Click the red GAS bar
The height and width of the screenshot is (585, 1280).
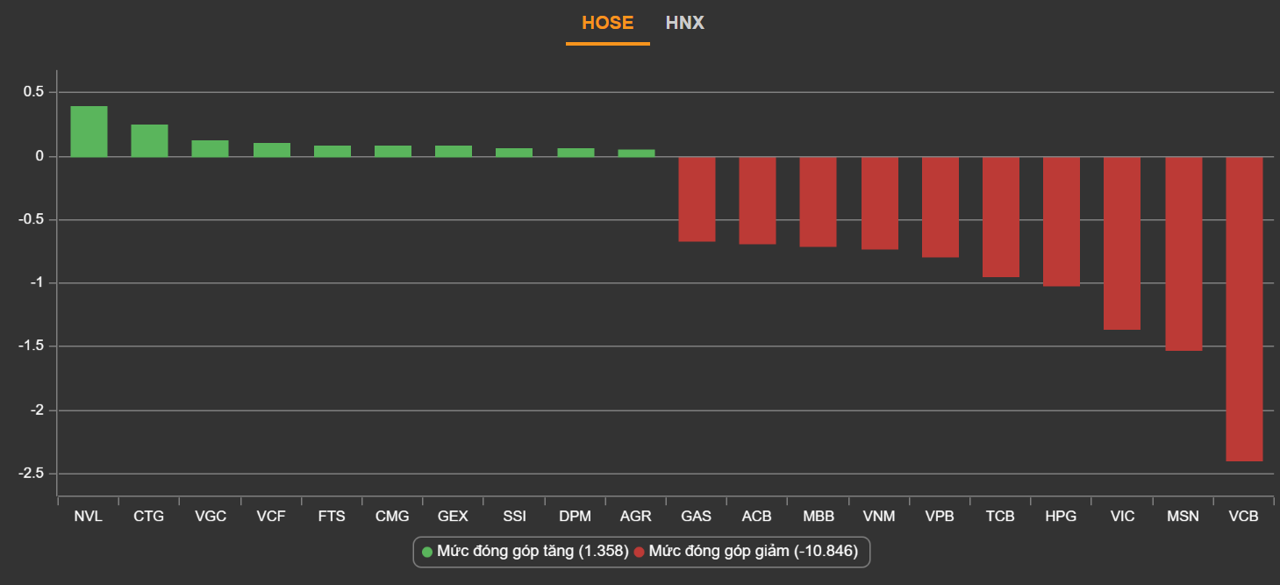[697, 199]
